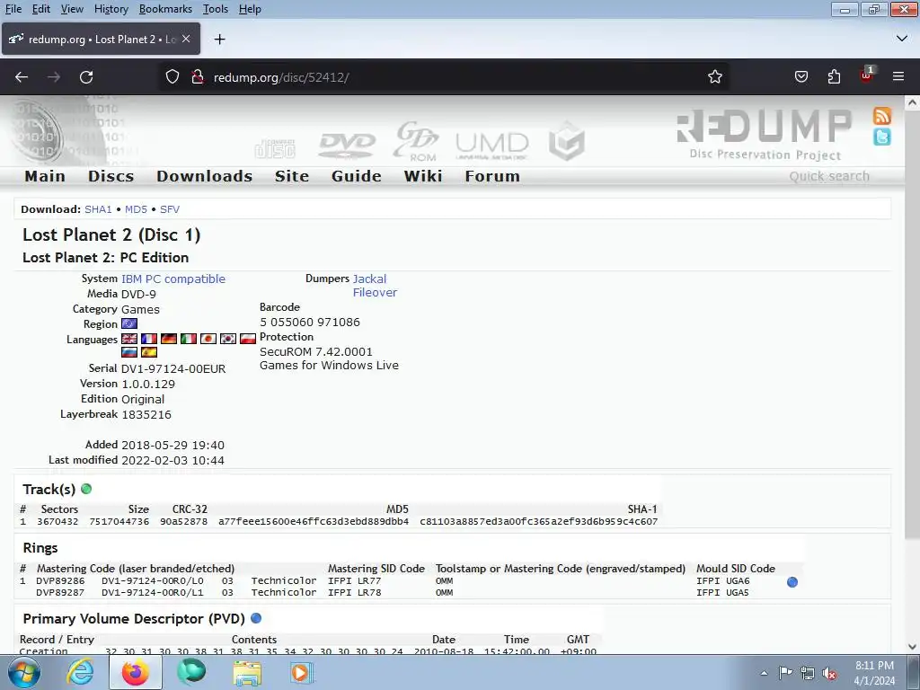The height and width of the screenshot is (690, 920).
Task: Select the UMD system icon
Action: (491, 146)
